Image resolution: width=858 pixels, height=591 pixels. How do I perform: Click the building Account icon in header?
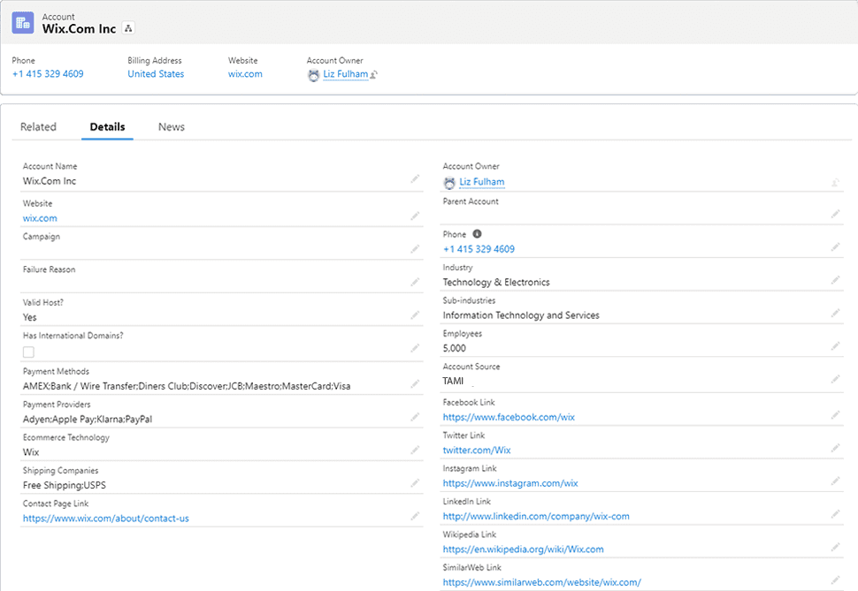pos(24,23)
